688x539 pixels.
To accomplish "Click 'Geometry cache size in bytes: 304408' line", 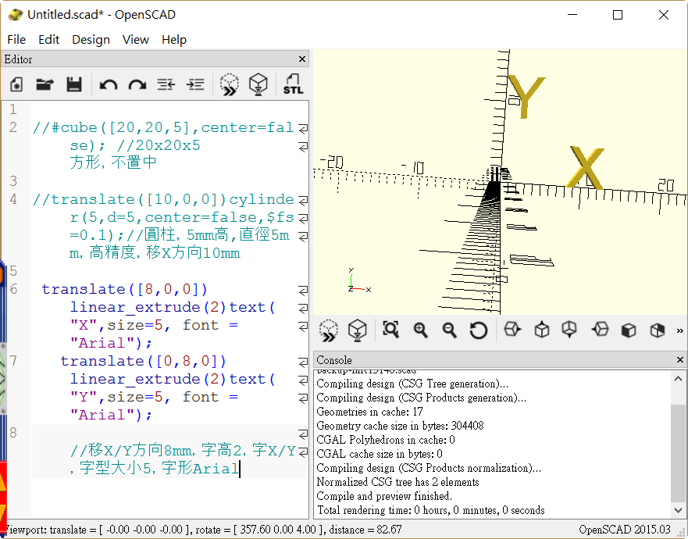I will pos(400,426).
